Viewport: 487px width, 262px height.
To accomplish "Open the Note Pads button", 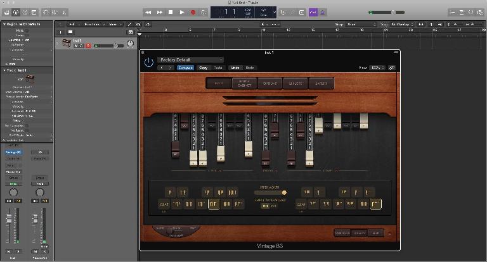I will [462, 13].
